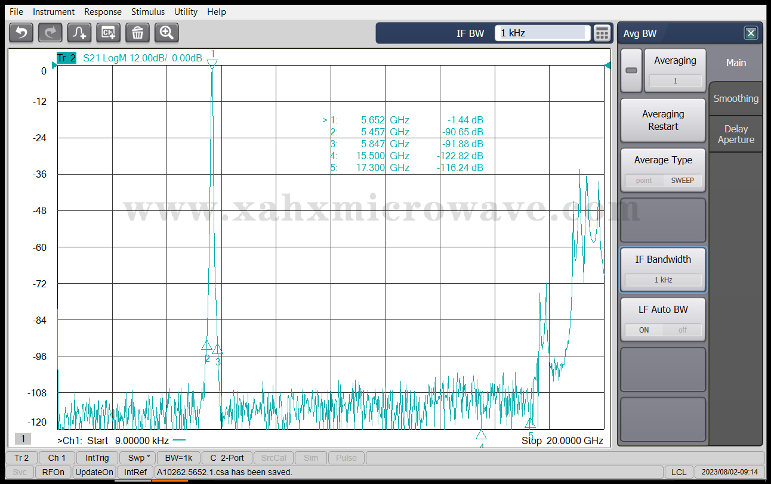The image size is (771, 484).
Task: Click the IF BW input field
Action: coord(542,33)
